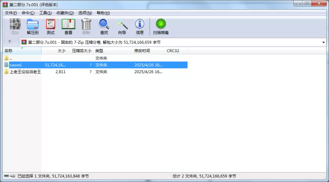Image resolution: width=329 pixels, height=182 pixels.
Task: Minimize the WinRAR window
Action: [x=298, y=3]
